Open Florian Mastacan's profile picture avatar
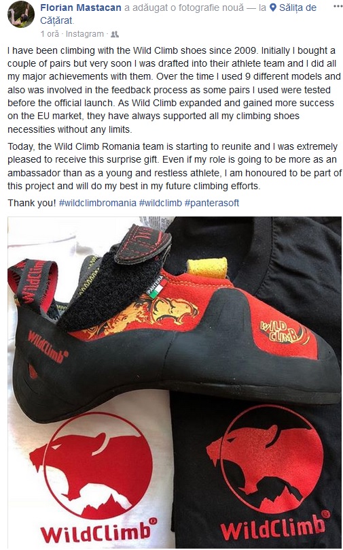Screen dimensions: 343x550 (x=21, y=14)
